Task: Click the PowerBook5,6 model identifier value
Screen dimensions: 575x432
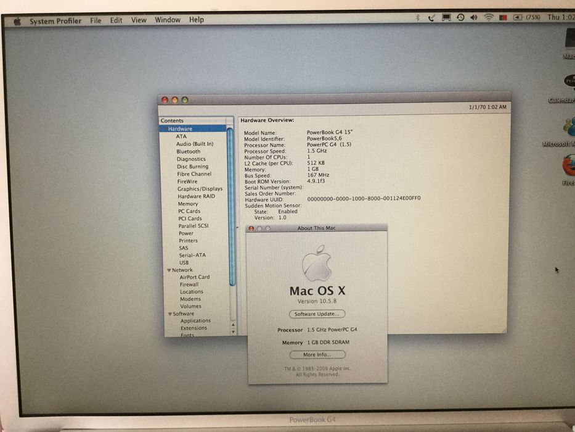Action: click(x=324, y=138)
